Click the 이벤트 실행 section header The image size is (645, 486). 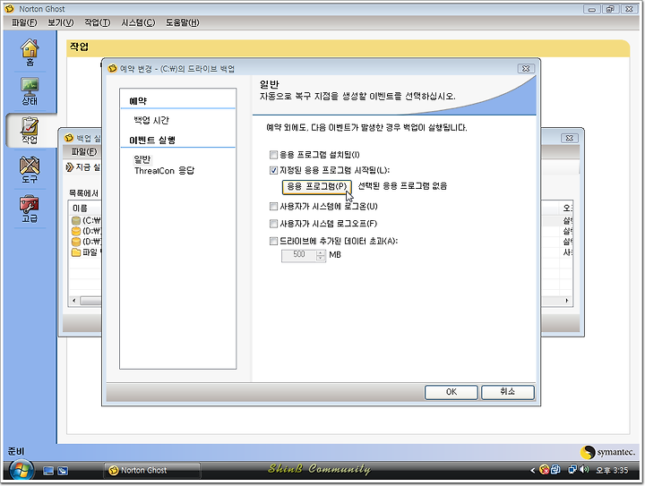(152, 141)
